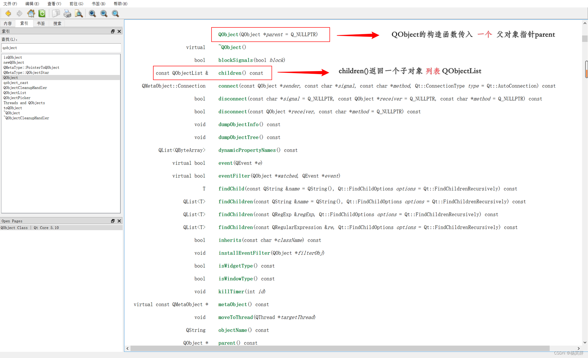Open dumpObjectTree function link

pyautogui.click(x=238, y=137)
